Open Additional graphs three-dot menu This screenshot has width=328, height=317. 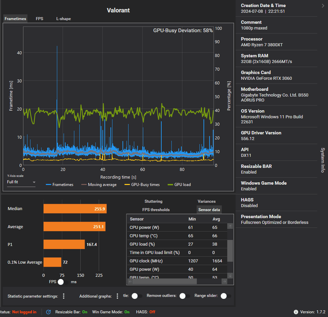pyautogui.click(x=117, y=296)
